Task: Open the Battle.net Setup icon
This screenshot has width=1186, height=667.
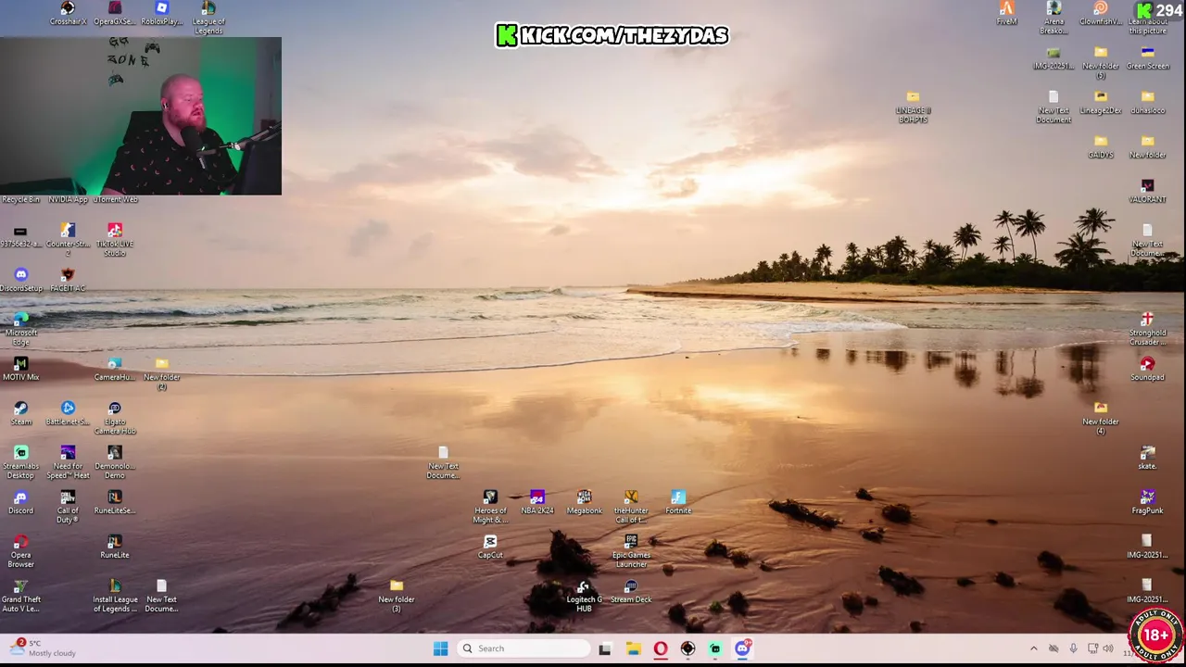Action: pyautogui.click(x=68, y=413)
